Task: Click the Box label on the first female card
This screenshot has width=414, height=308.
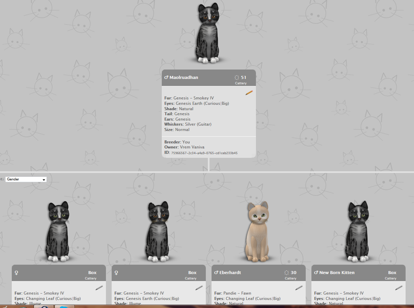Action: (92, 273)
